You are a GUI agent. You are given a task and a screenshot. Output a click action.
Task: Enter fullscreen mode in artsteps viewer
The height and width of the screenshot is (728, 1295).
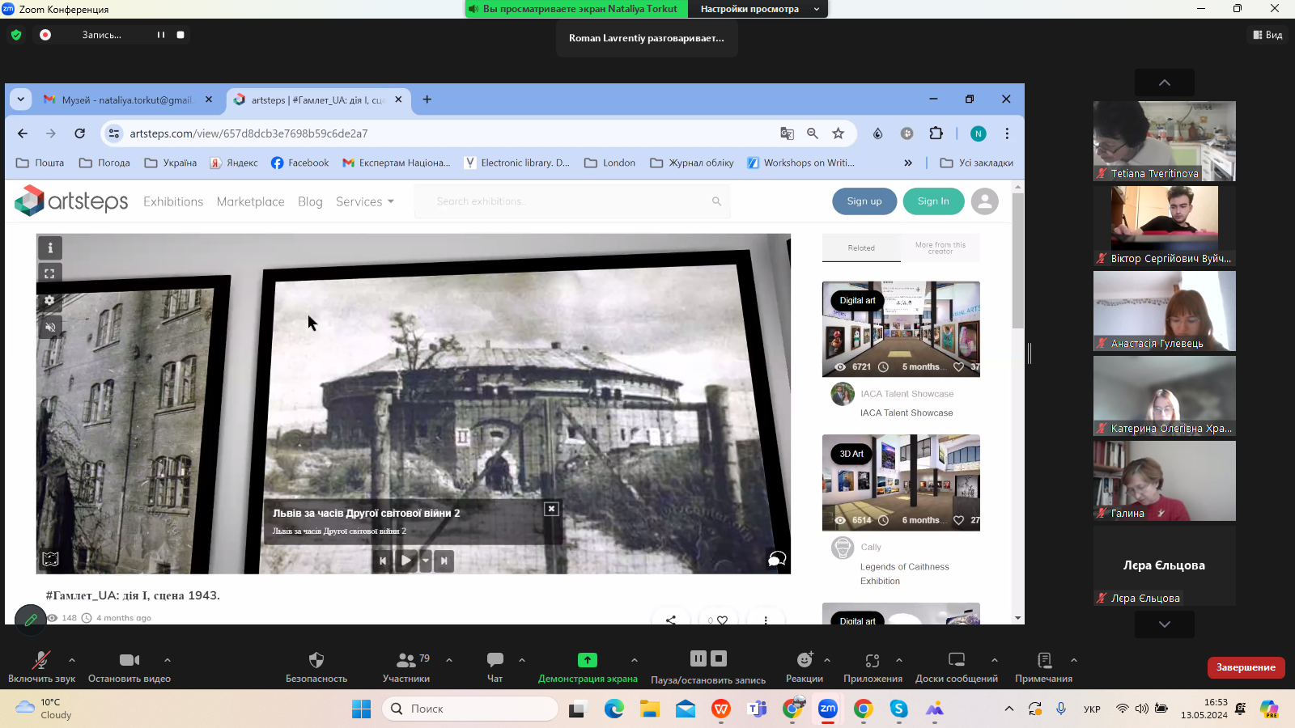[50, 274]
